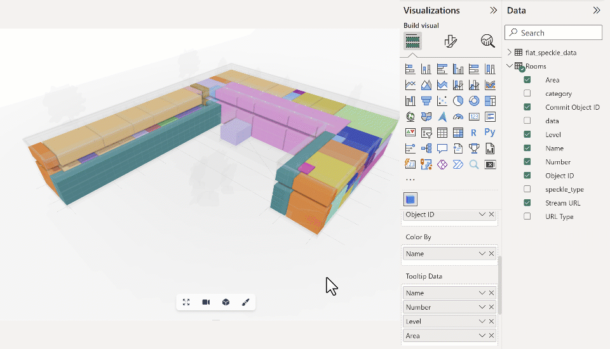This screenshot has height=349, width=610.
Task: Uncheck the Level field checkbox
Action: tap(527, 134)
